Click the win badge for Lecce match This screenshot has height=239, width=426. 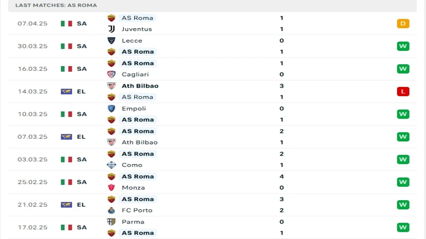click(403, 46)
